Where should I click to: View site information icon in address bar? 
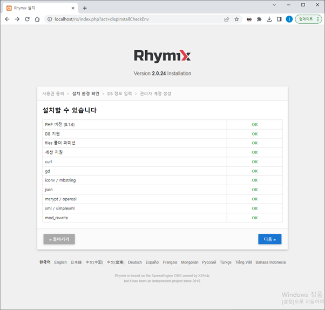click(50, 19)
